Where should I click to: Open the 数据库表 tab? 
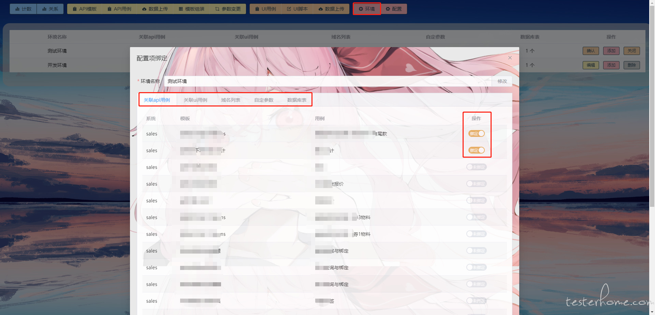[297, 100]
